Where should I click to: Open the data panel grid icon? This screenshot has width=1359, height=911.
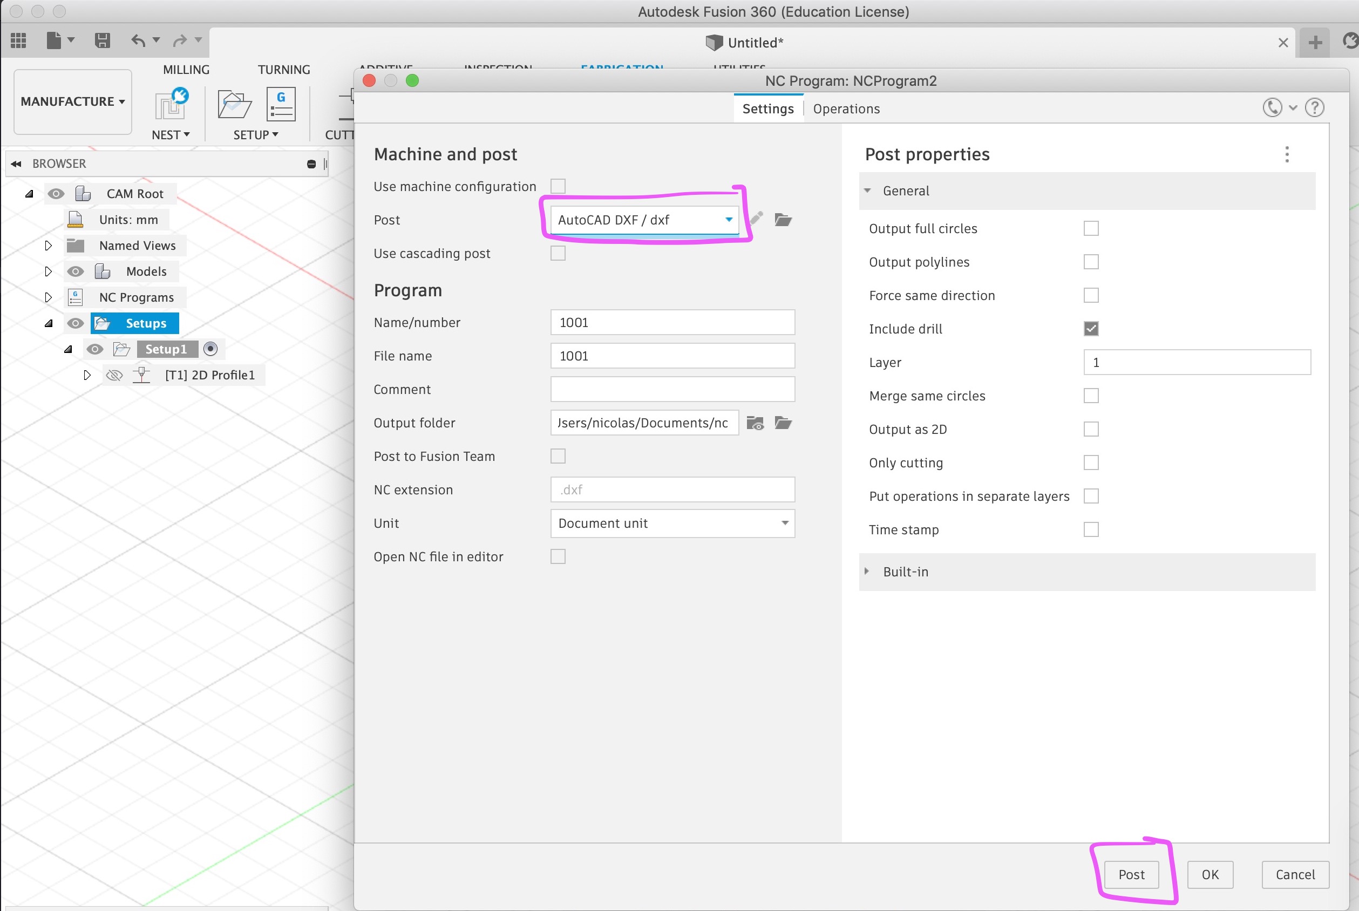(x=18, y=40)
